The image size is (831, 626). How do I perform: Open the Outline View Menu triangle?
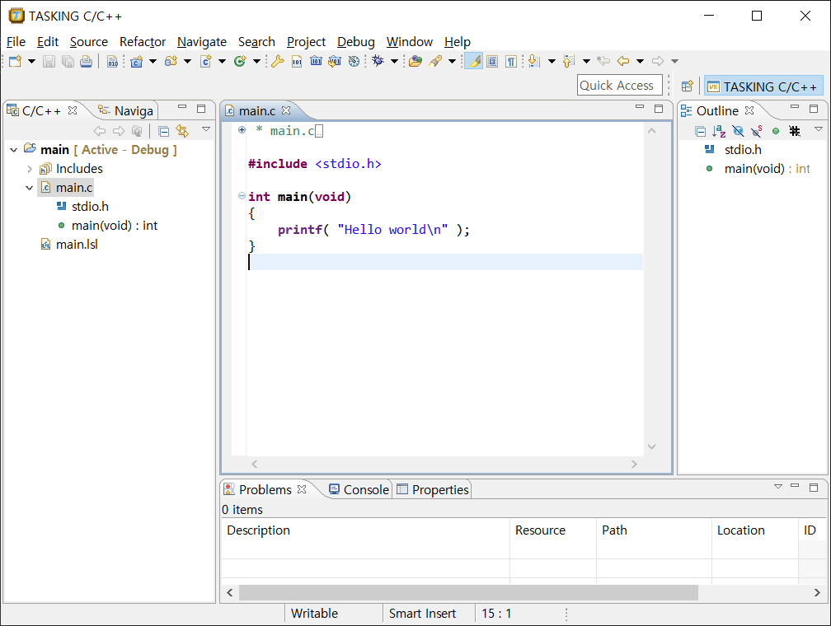click(819, 129)
